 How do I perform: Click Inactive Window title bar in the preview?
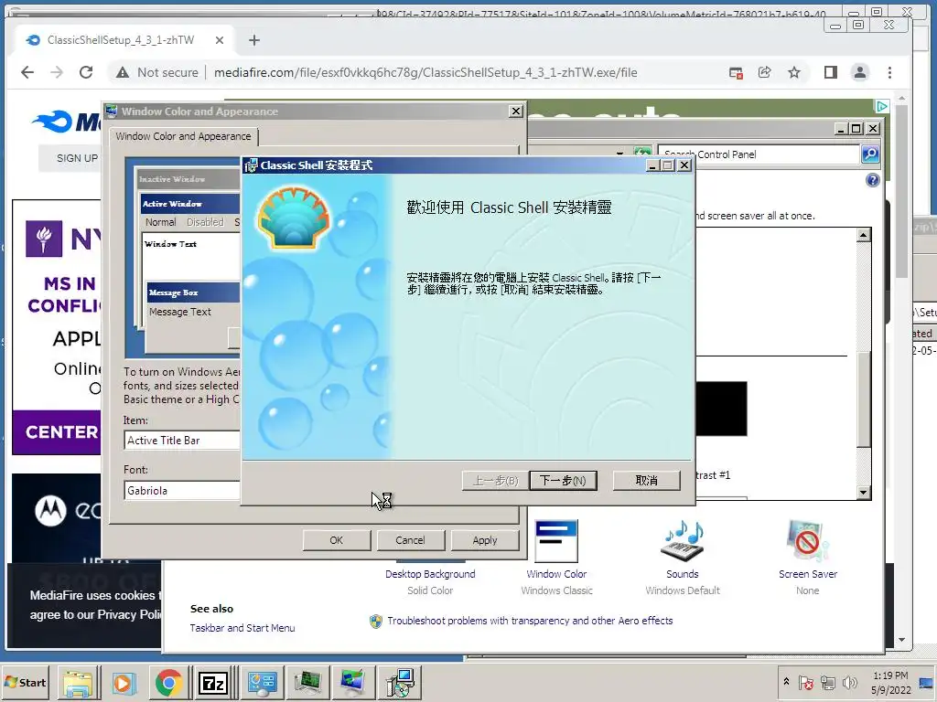tap(187, 179)
